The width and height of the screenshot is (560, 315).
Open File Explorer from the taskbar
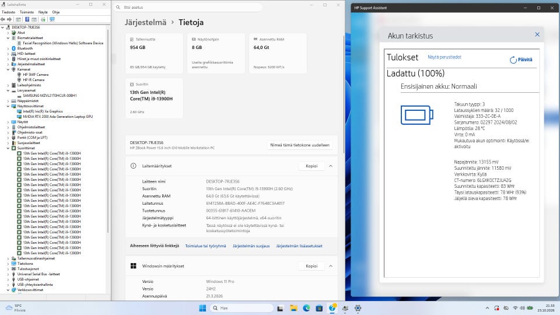(x=293, y=308)
